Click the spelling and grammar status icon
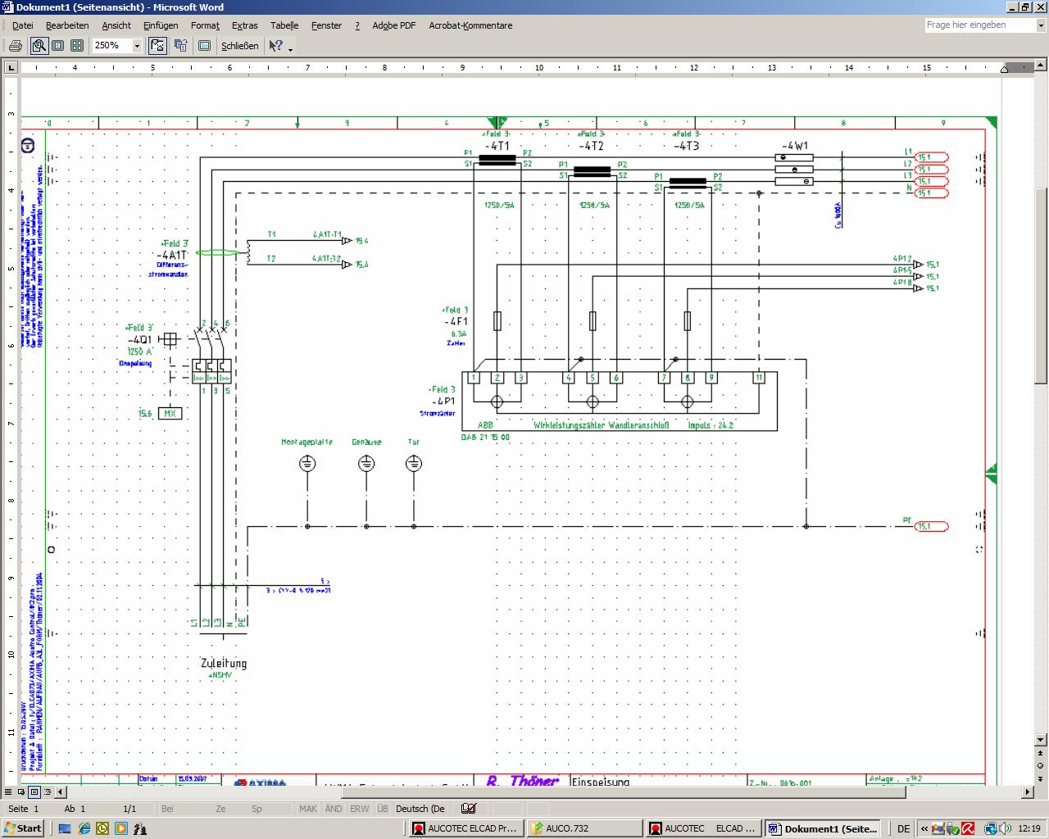The height and width of the screenshot is (839, 1049). click(468, 809)
